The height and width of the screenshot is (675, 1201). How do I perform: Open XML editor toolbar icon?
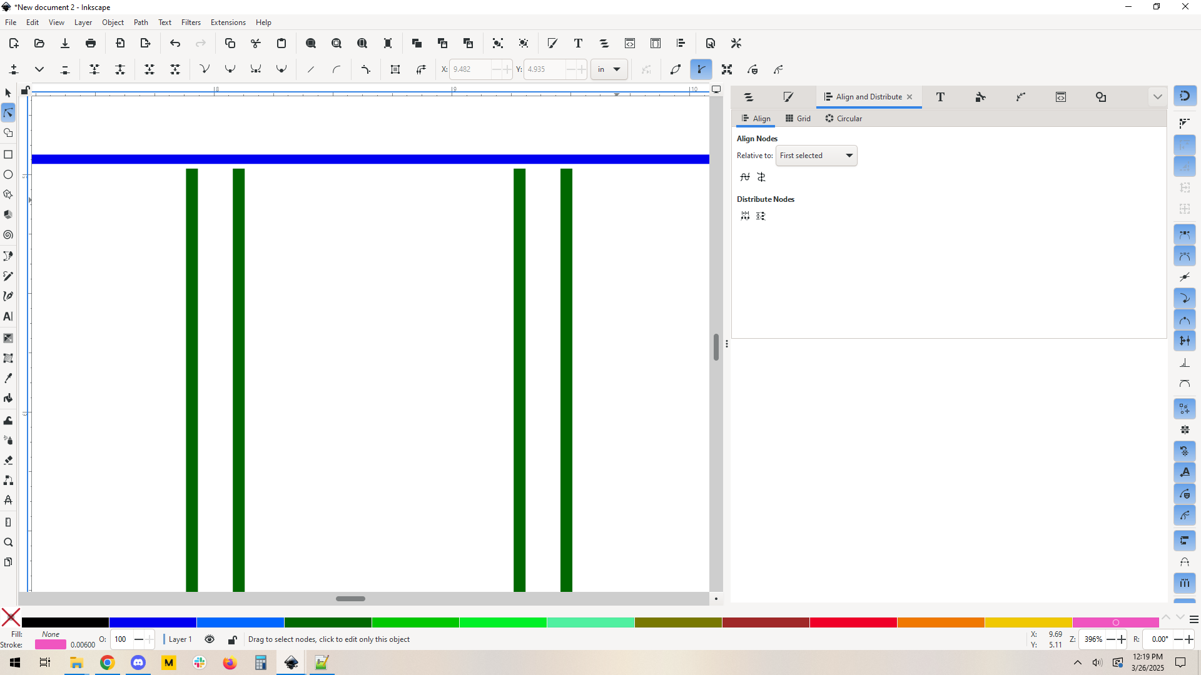coord(630,43)
